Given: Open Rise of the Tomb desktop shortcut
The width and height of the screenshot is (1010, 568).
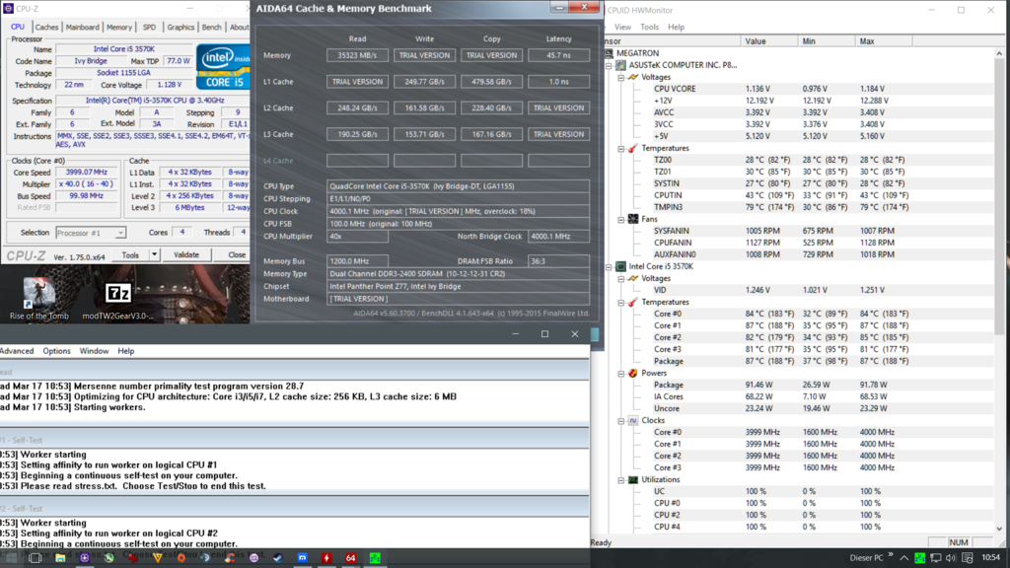Looking at the screenshot, I should click(38, 299).
